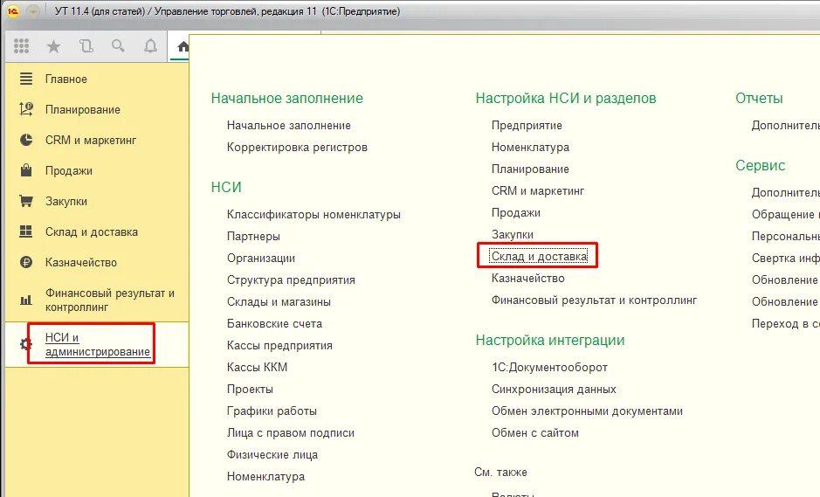Screen dimensions: 820x497
Task: Open the Главное section
Action: (65, 79)
